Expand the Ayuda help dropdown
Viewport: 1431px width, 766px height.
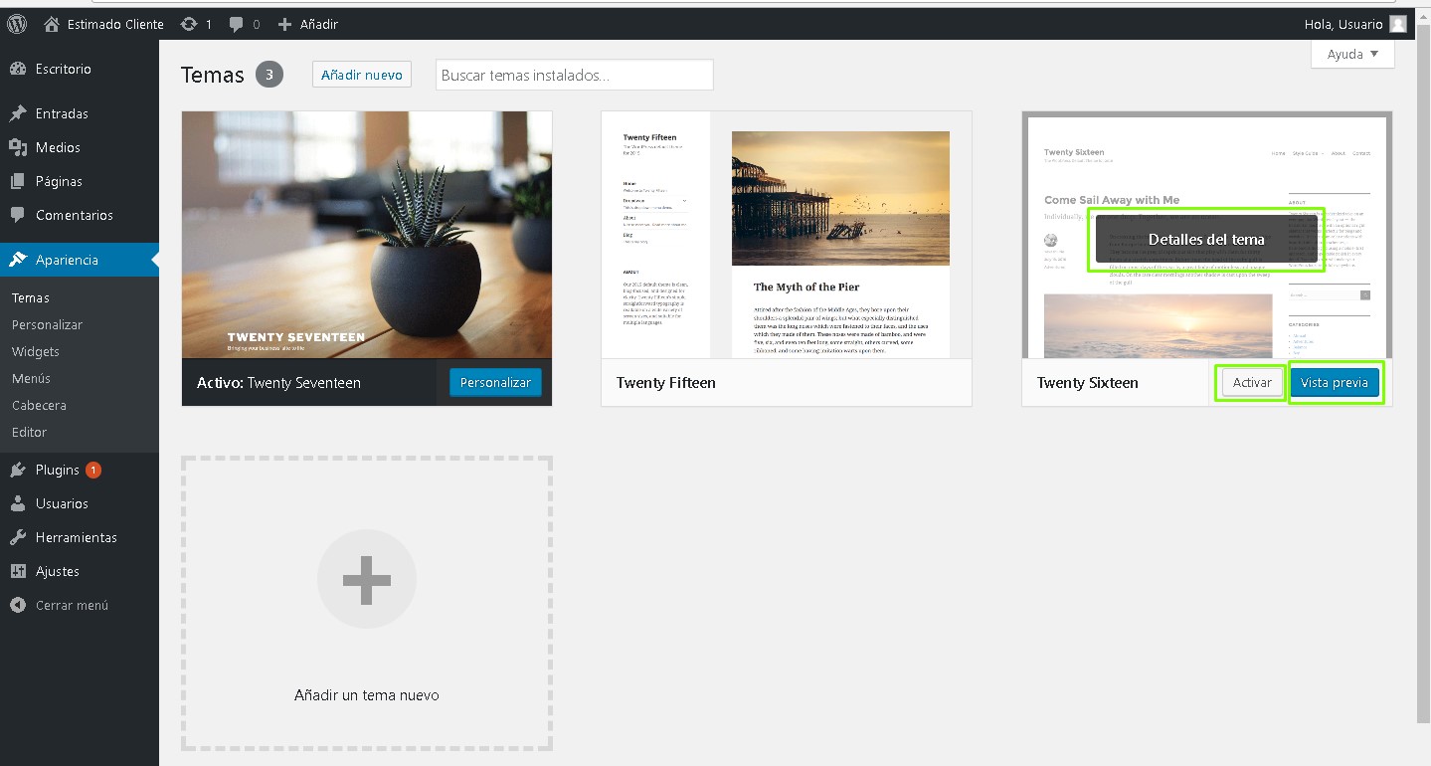click(x=1352, y=54)
